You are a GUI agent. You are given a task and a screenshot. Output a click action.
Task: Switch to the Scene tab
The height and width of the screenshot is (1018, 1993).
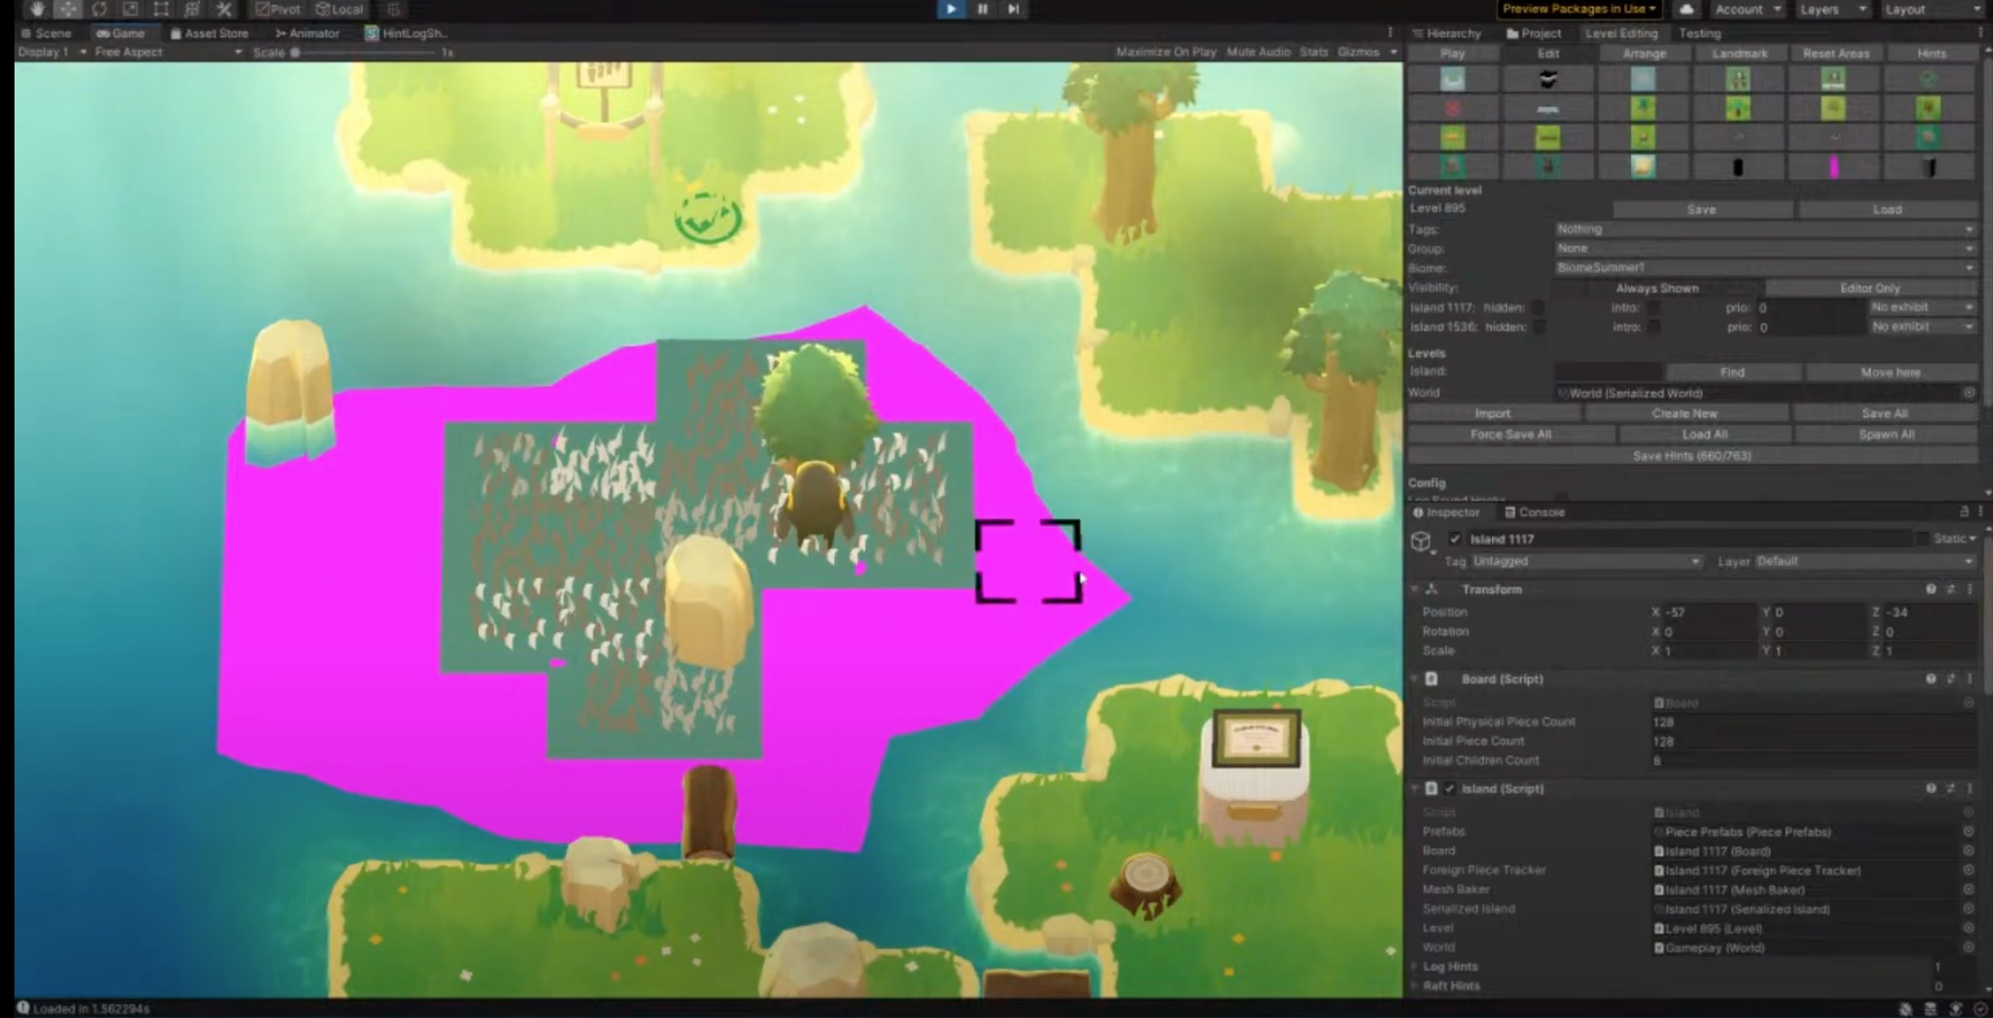coord(48,32)
